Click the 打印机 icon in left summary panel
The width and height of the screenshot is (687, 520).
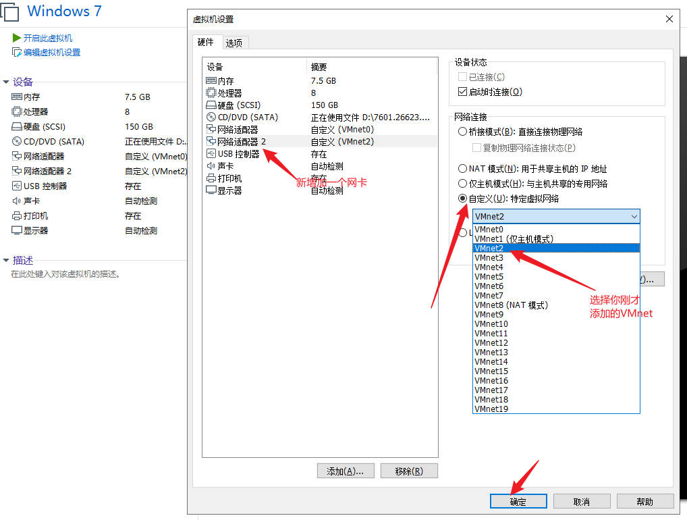pos(17,215)
